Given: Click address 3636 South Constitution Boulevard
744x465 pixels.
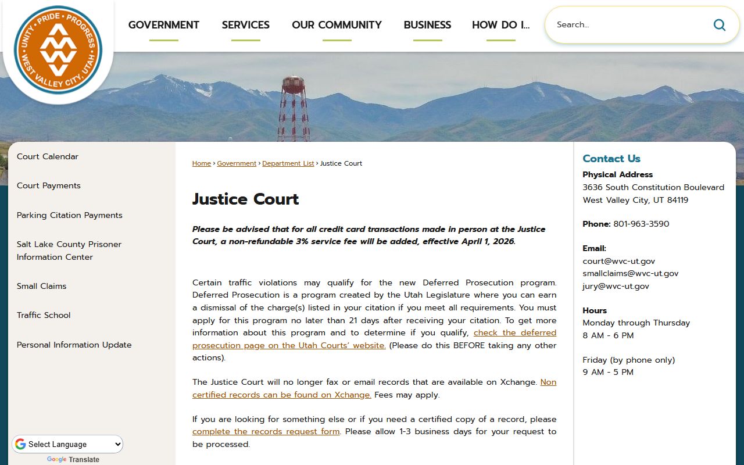Looking at the screenshot, I should pos(653,187).
